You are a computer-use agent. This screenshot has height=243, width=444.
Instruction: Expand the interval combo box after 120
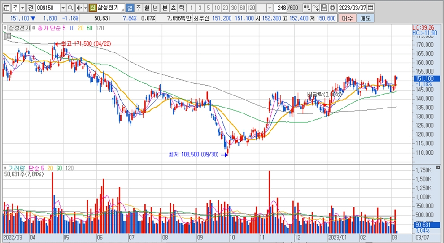tap(269, 8)
